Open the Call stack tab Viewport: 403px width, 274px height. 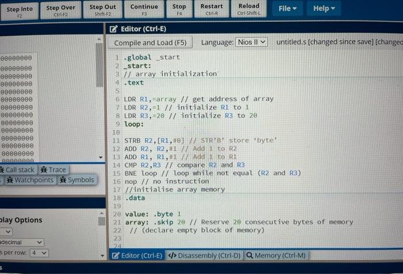tap(17, 170)
